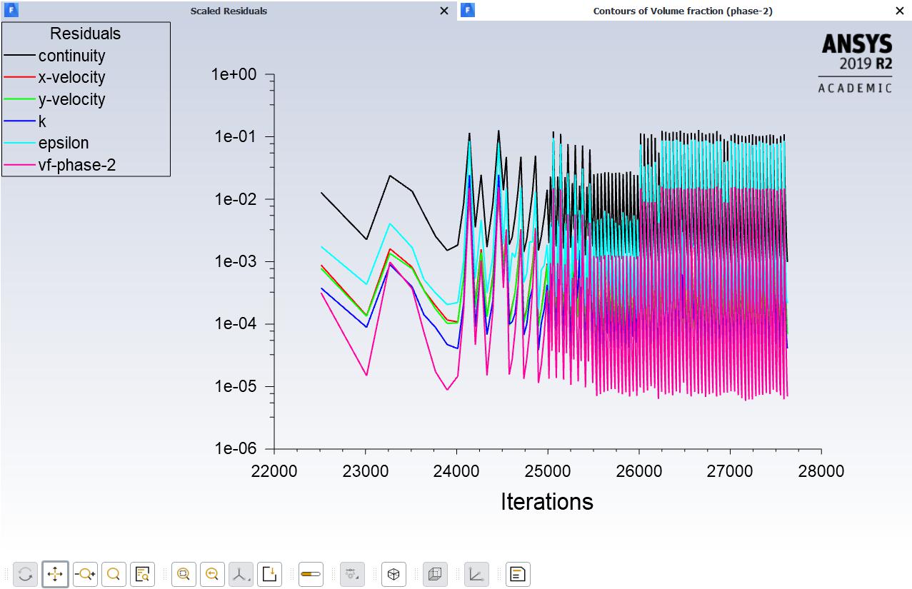Click the Fit to Window icon

(x=141, y=573)
